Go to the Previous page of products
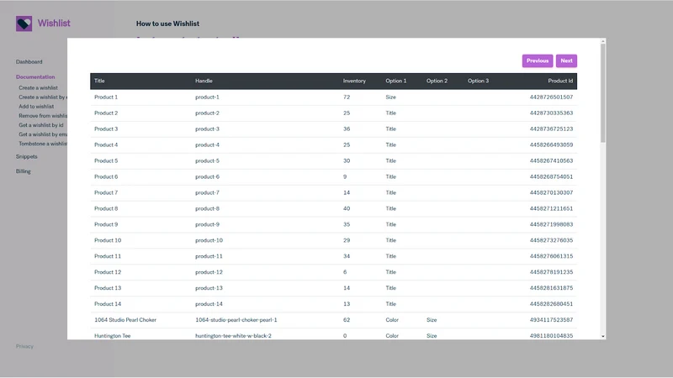This screenshot has width=673, height=378. [x=538, y=60]
